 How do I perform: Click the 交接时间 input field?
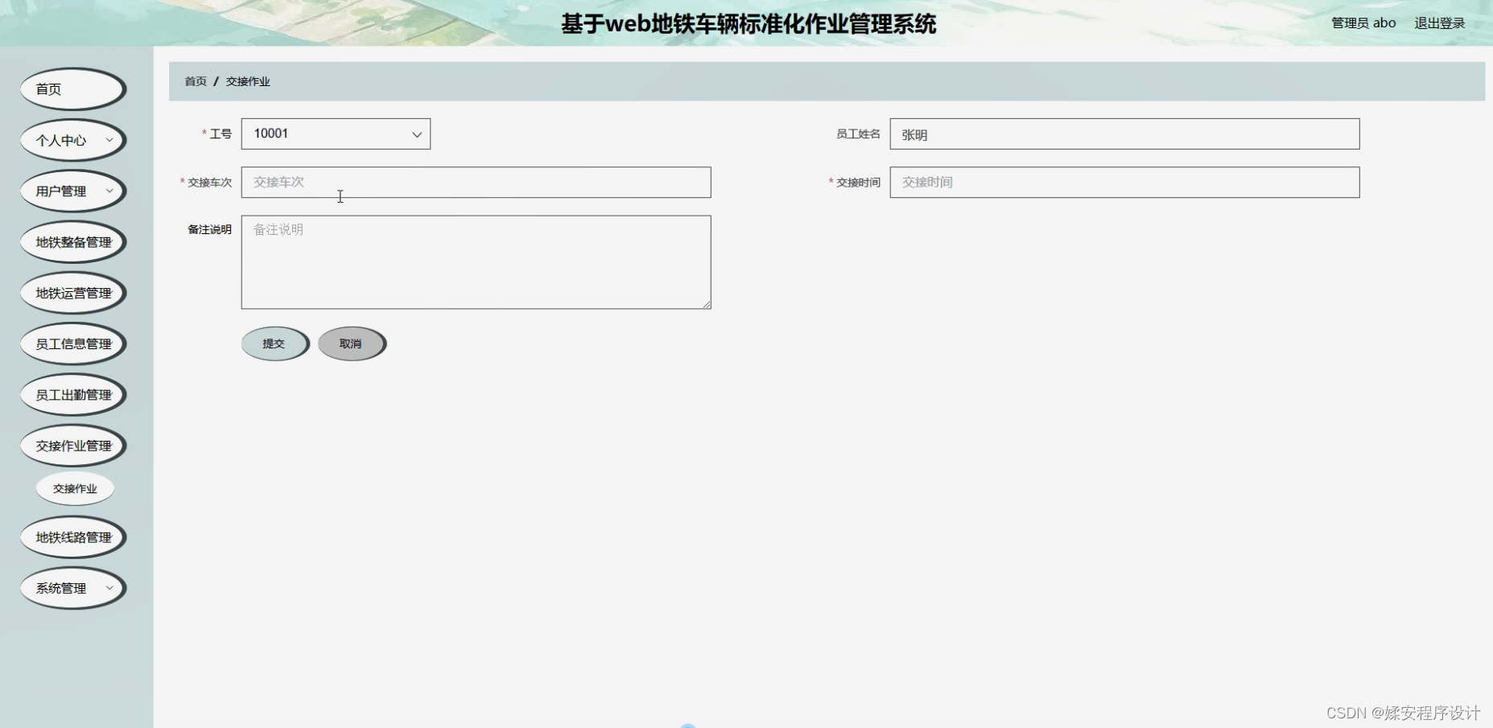[x=1124, y=182]
